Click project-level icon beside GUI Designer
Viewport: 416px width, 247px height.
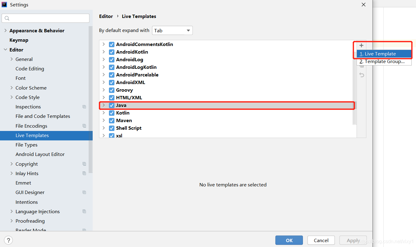pyautogui.click(x=84, y=192)
